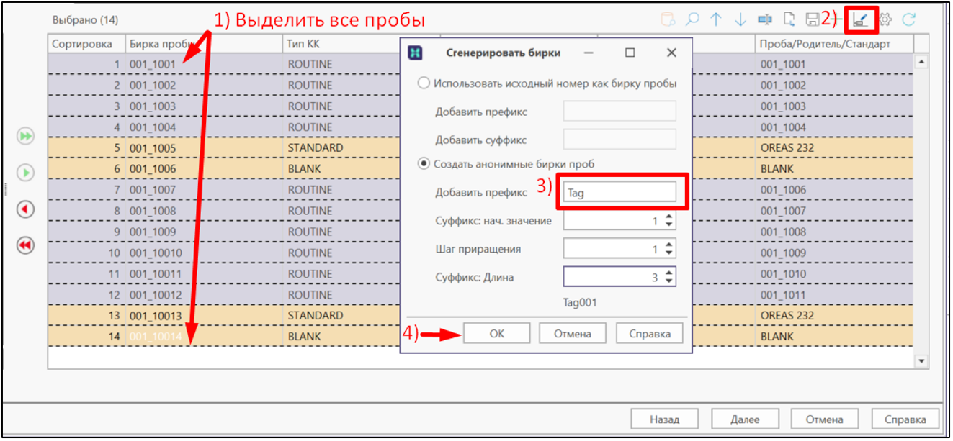Click the move all left double-arrow icon
The width and height of the screenshot is (953, 441).
(25, 245)
